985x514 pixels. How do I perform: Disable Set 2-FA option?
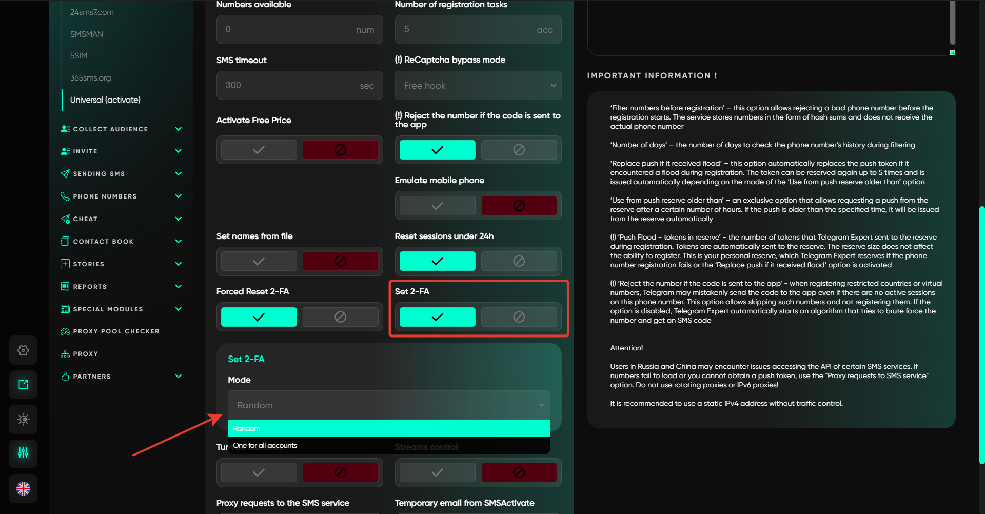click(519, 317)
